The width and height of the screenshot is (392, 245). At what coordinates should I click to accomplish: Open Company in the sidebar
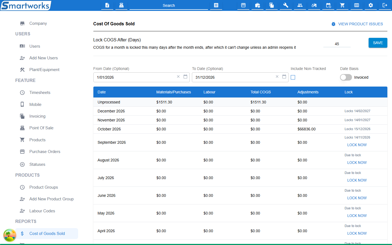pos(38,23)
